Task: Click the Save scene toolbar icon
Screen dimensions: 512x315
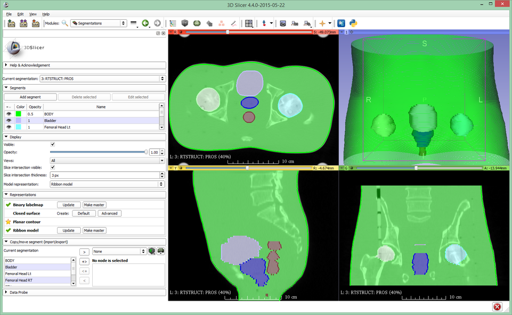Action: click(36, 23)
